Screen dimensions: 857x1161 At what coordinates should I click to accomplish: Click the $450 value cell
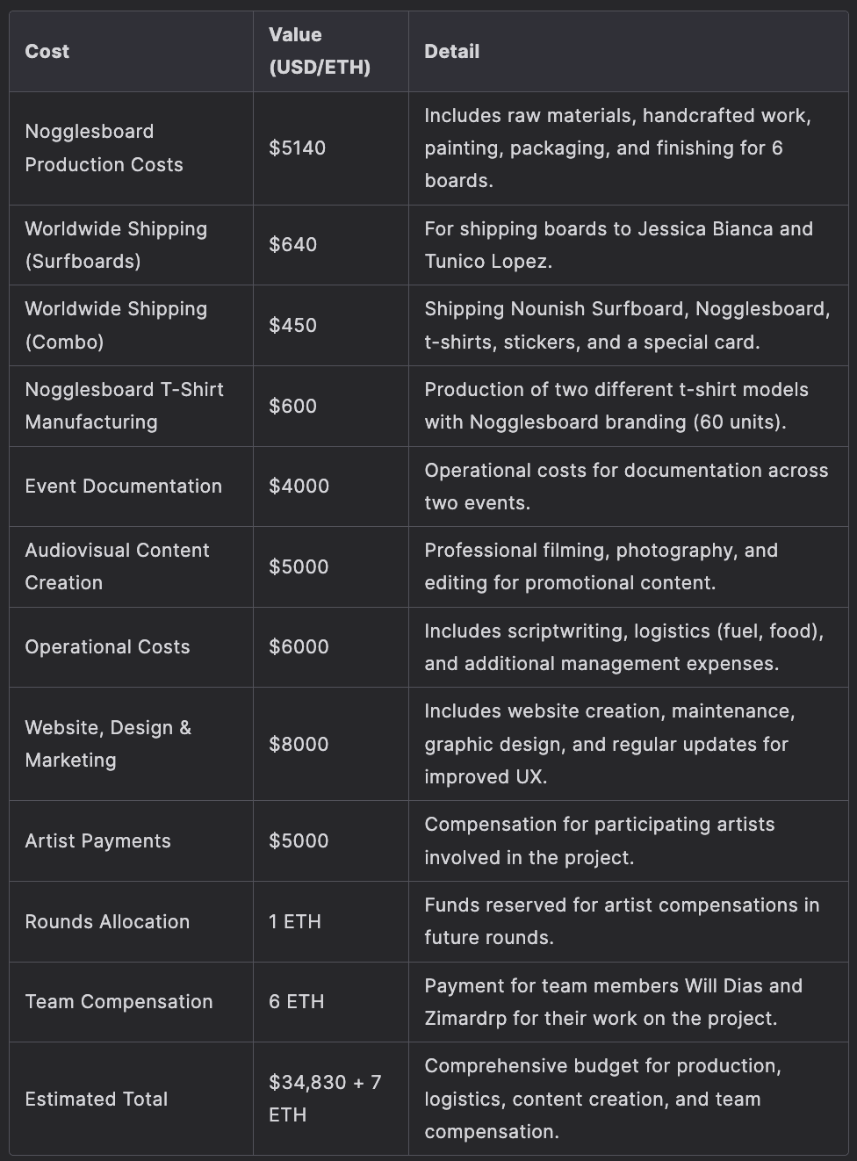292,325
